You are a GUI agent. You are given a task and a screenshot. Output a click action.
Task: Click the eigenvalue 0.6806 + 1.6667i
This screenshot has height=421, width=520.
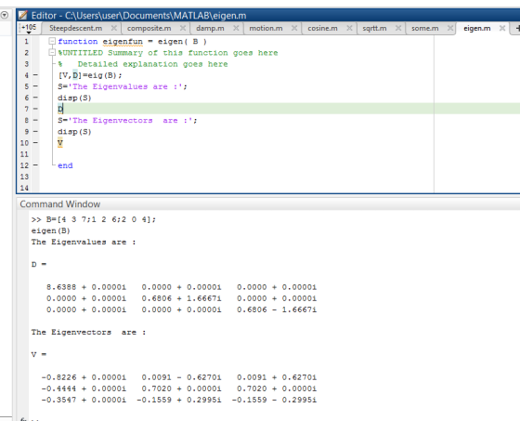181,298
